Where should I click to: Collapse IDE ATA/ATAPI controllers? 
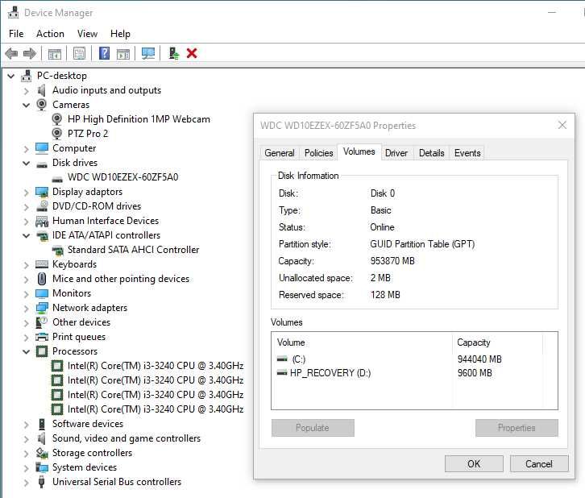26,236
